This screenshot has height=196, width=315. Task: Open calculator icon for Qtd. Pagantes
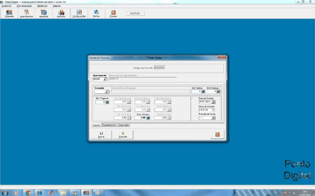point(107,102)
